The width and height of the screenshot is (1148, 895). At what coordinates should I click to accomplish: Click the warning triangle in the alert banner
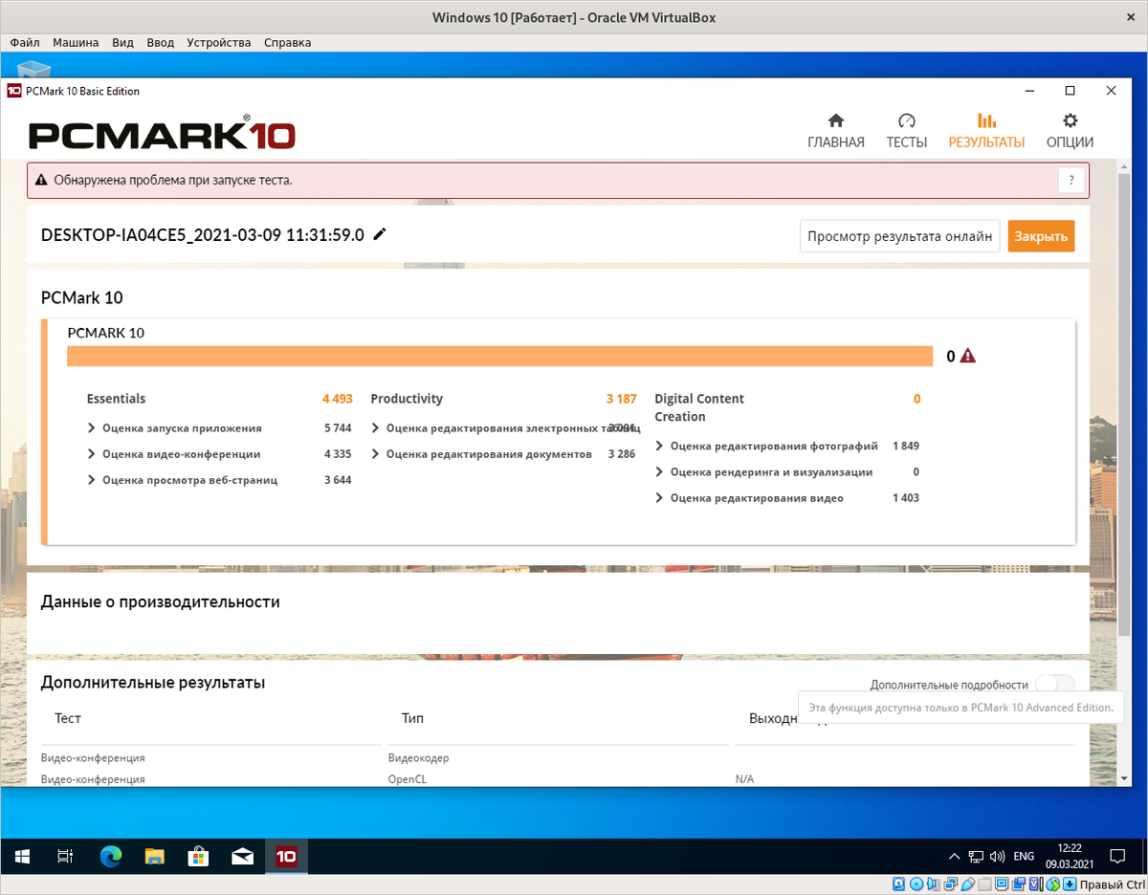tap(41, 180)
